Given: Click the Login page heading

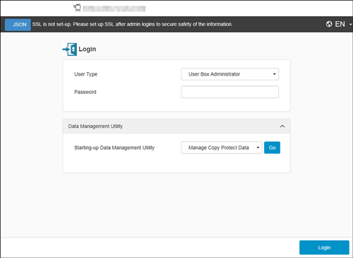Looking at the screenshot, I should (x=88, y=49).
